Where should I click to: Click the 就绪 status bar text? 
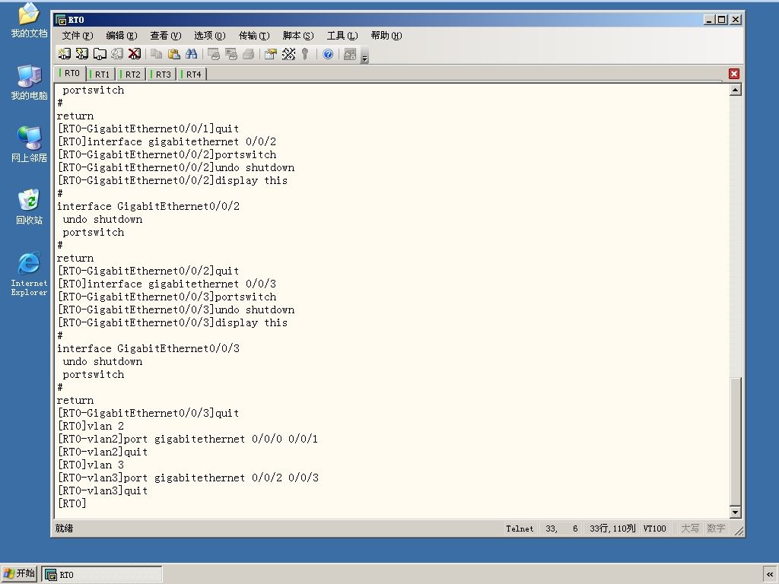(x=64, y=528)
